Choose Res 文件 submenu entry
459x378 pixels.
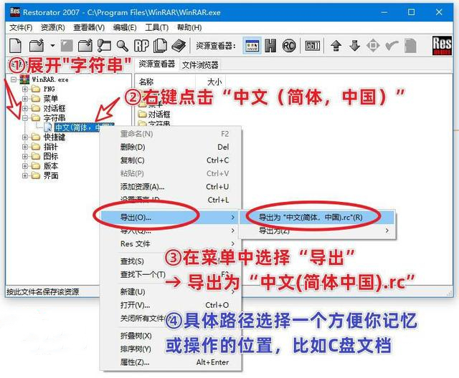coord(171,243)
